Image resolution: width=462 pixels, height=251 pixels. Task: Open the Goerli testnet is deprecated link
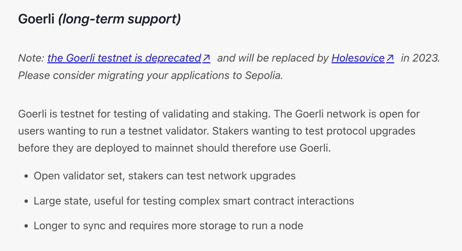coord(124,58)
